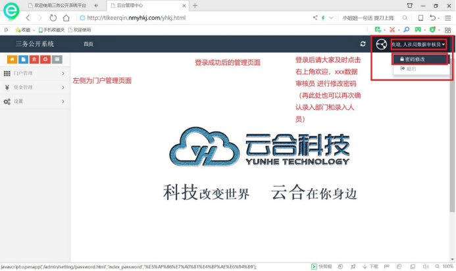The height and width of the screenshot is (271, 456).
Task: Expand the 门户管理 sidebar menu
Action: [x=35, y=73]
